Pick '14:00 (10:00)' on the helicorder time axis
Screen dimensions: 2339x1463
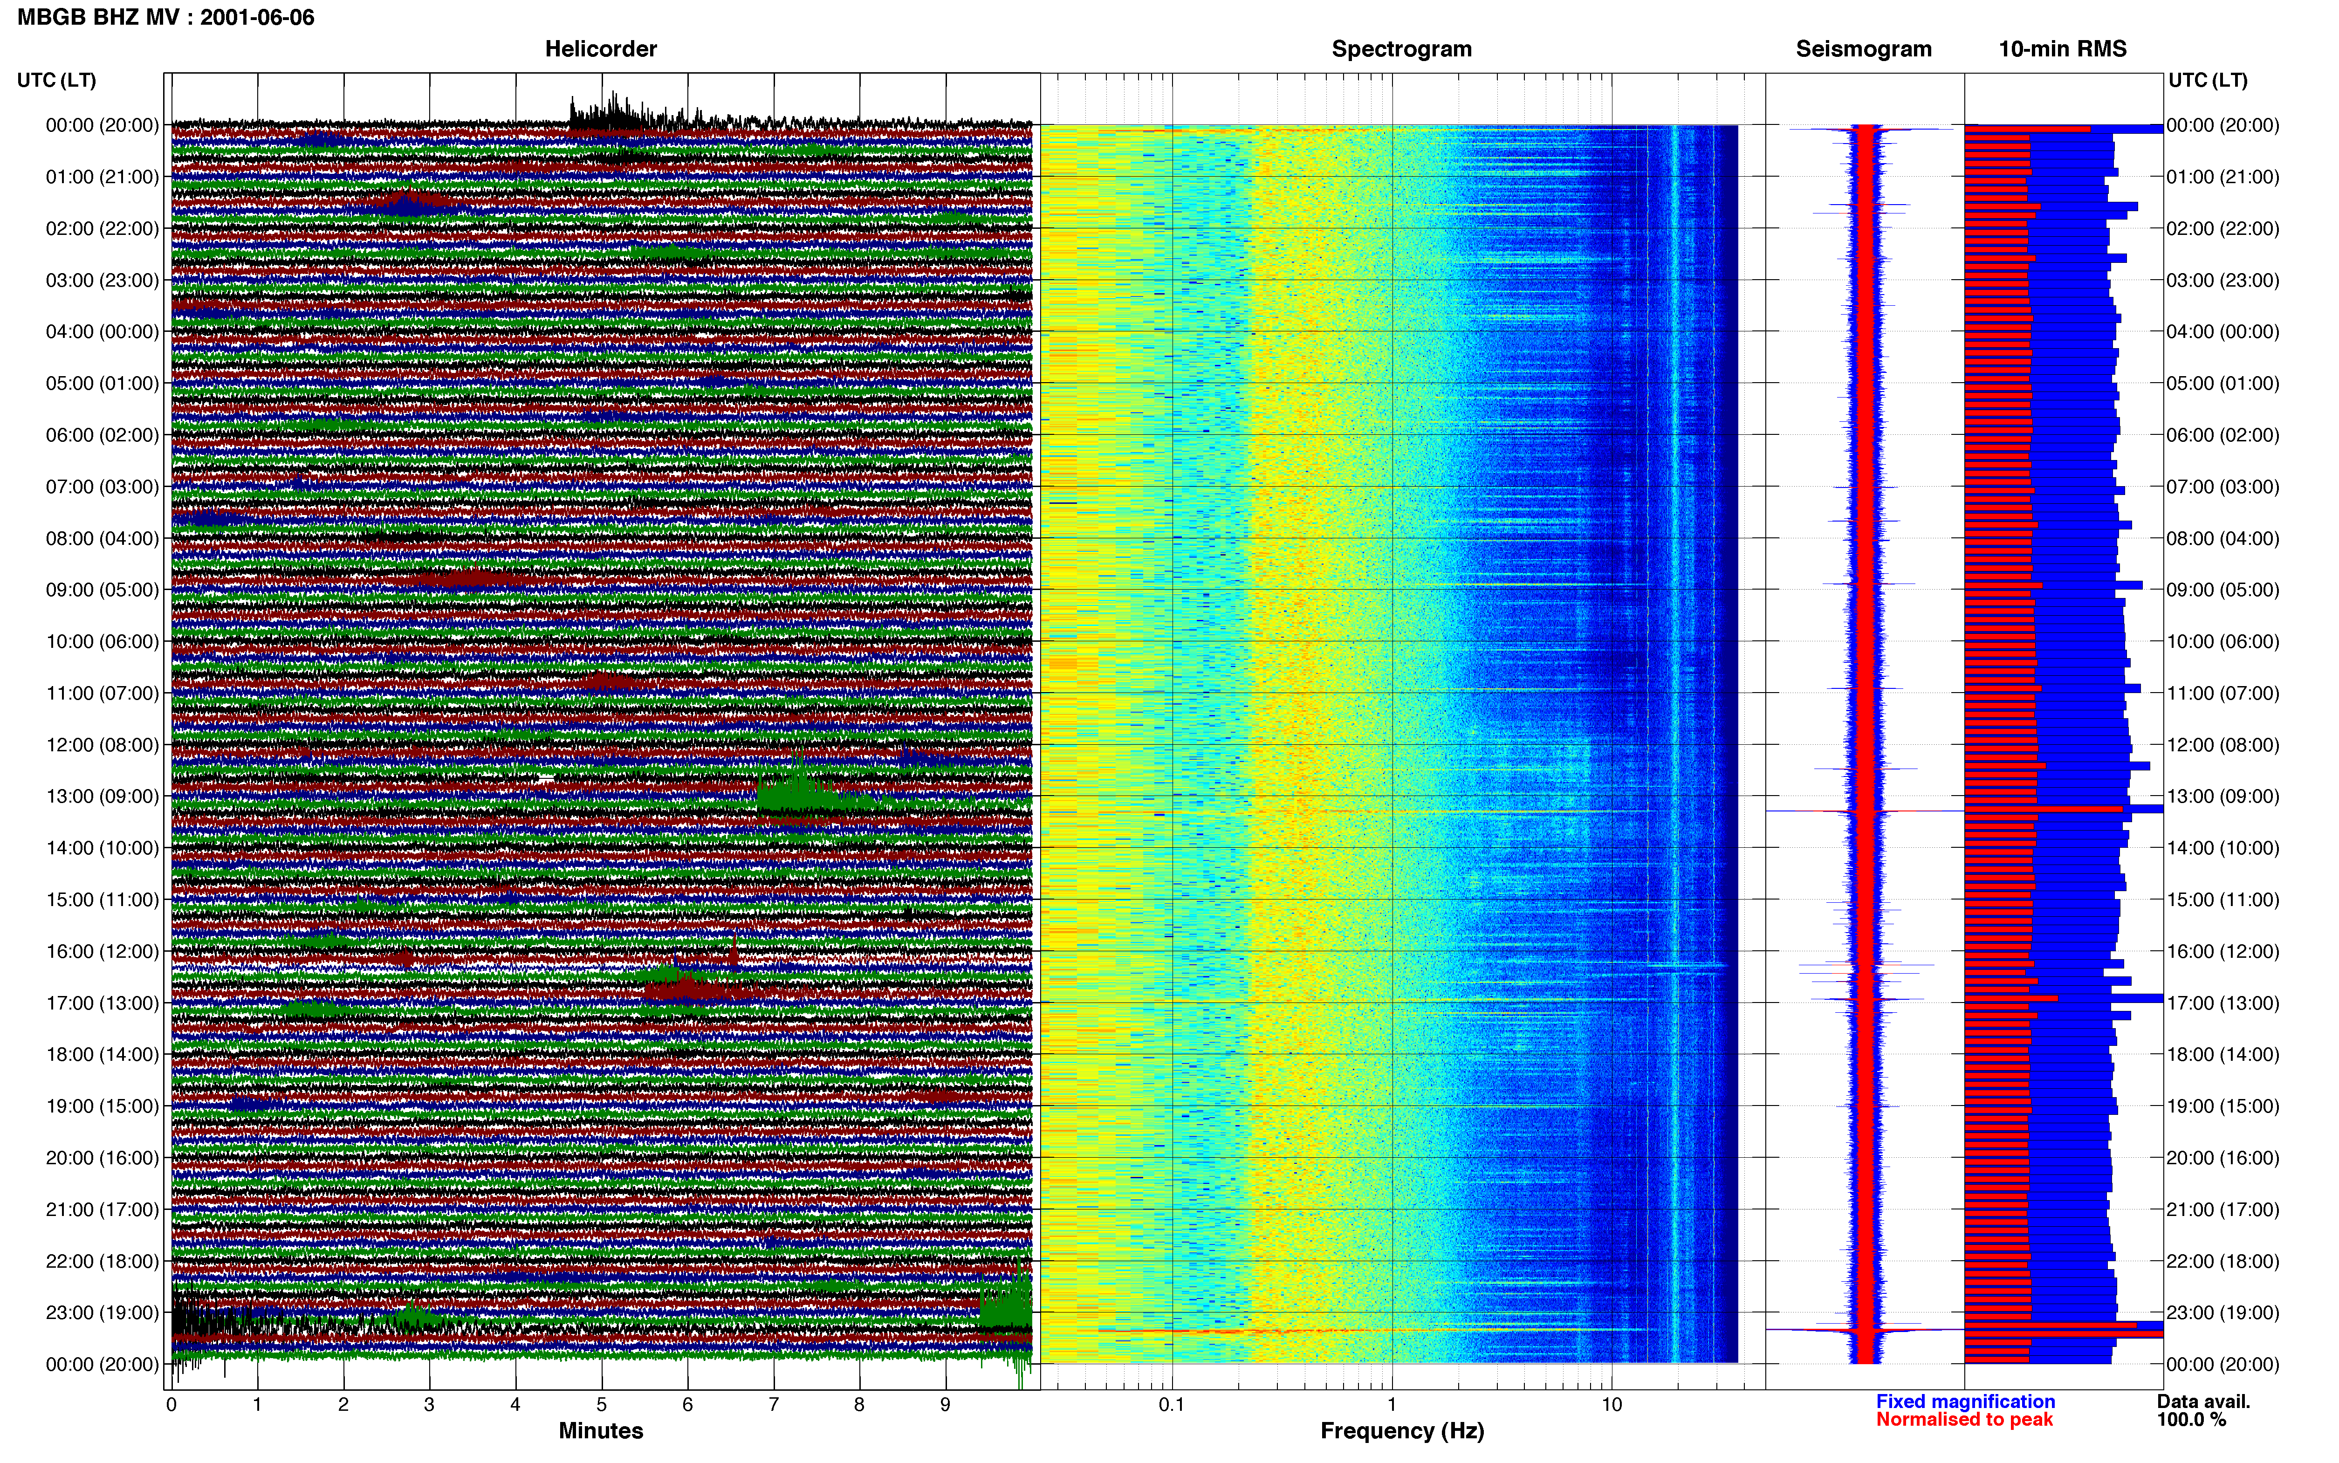(103, 848)
